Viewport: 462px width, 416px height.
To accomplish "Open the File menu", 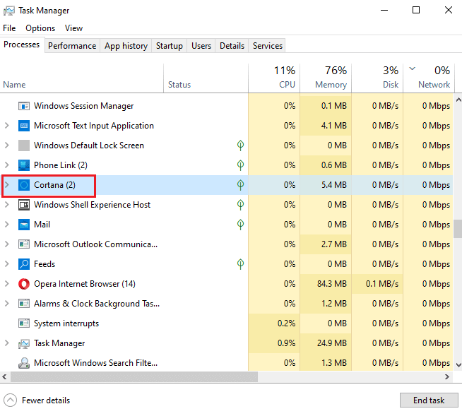I will point(9,28).
